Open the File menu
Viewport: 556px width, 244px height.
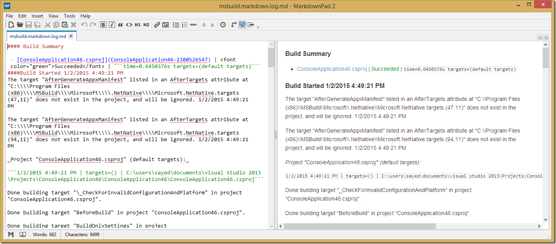click(9, 16)
